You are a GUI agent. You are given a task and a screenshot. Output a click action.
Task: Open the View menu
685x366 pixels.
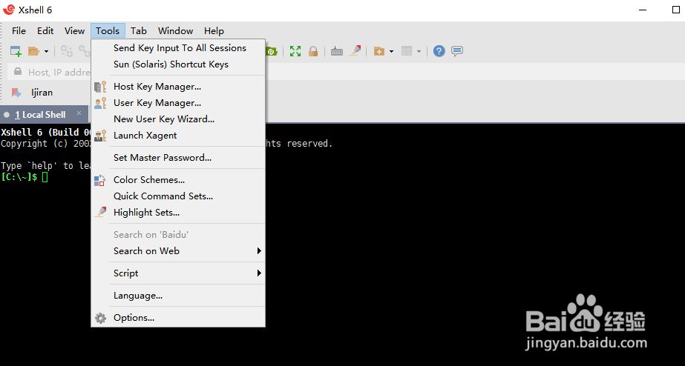tap(74, 31)
